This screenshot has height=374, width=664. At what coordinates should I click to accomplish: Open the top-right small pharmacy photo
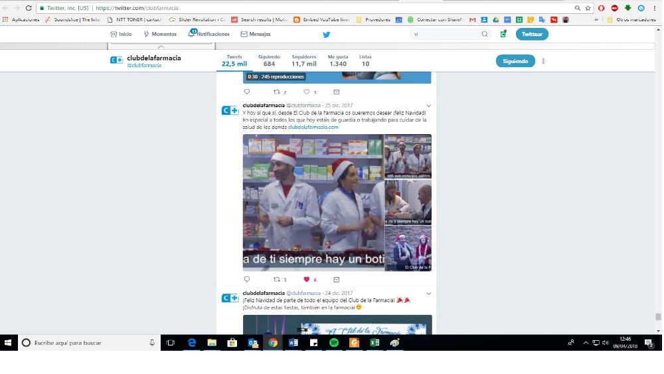(408, 156)
